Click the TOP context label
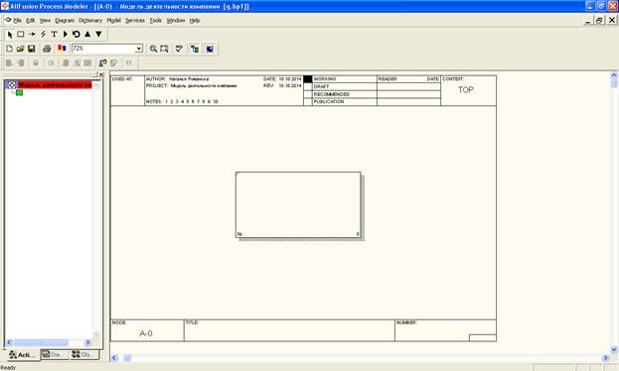Viewport: 619px width, 371px height. [466, 90]
